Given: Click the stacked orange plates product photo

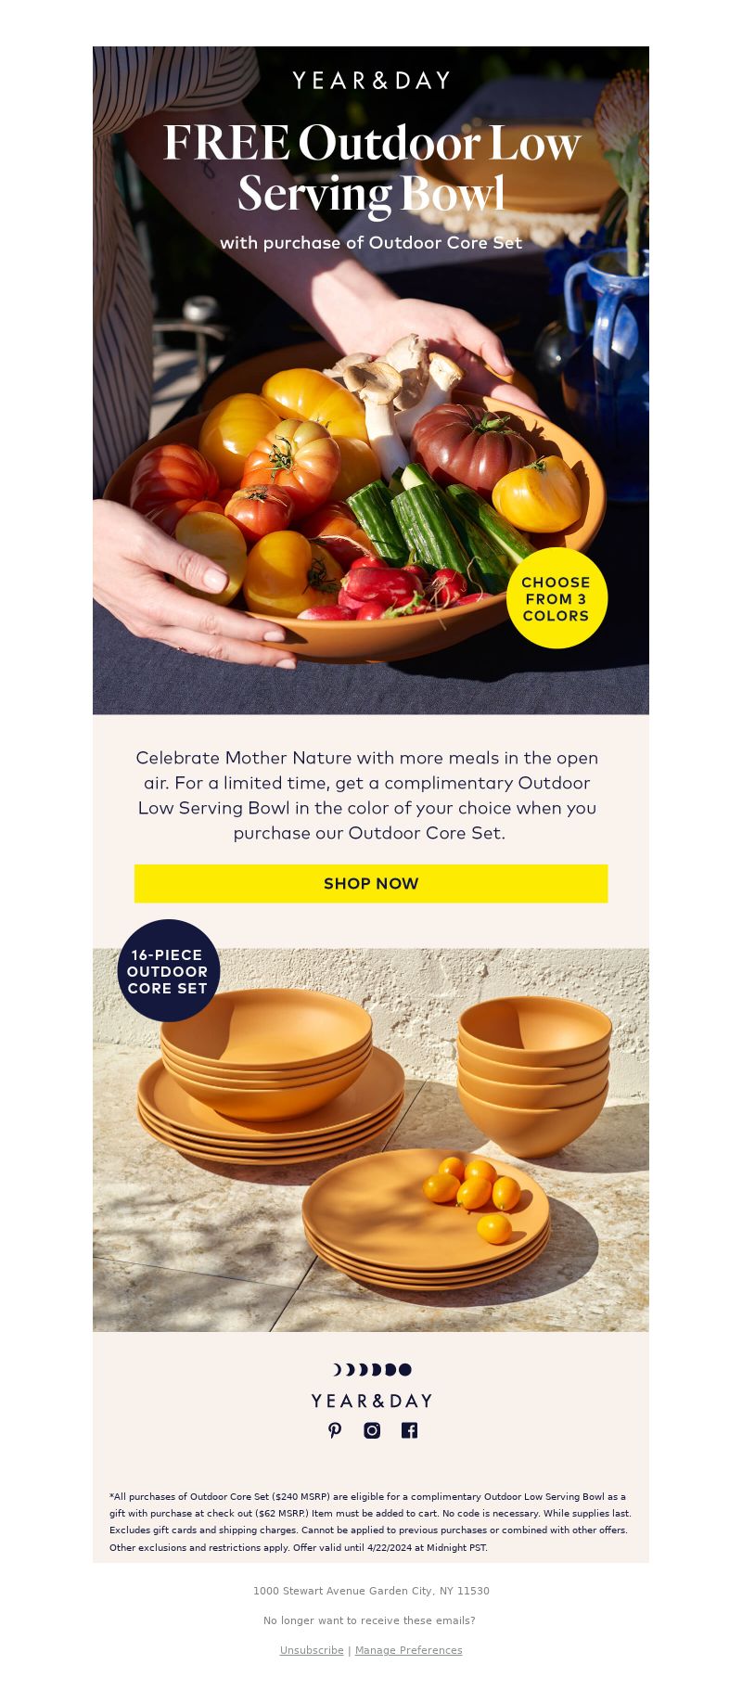Looking at the screenshot, I should click(371, 1139).
